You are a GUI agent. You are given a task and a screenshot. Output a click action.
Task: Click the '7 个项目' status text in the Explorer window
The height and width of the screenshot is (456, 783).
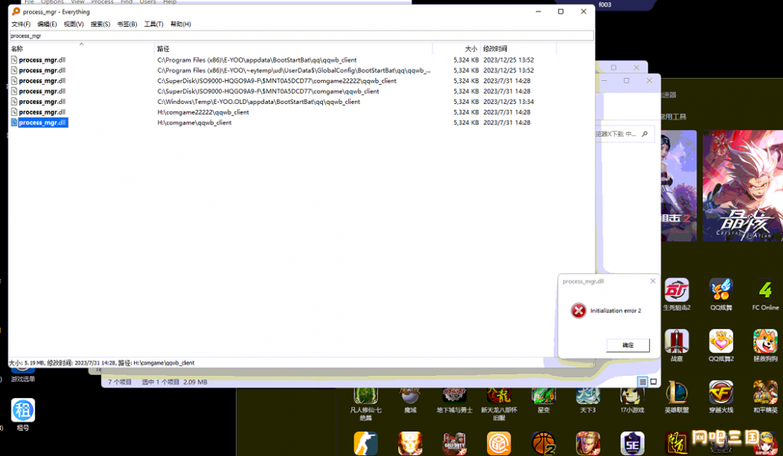point(120,382)
